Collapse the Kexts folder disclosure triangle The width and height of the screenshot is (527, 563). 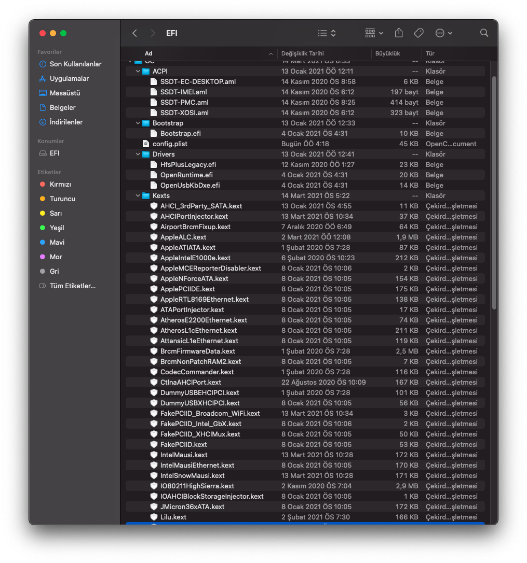[138, 196]
